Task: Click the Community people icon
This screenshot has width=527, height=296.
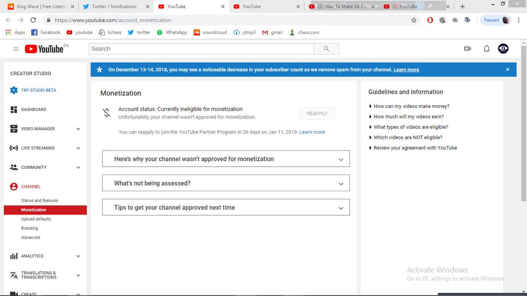Action: point(14,167)
